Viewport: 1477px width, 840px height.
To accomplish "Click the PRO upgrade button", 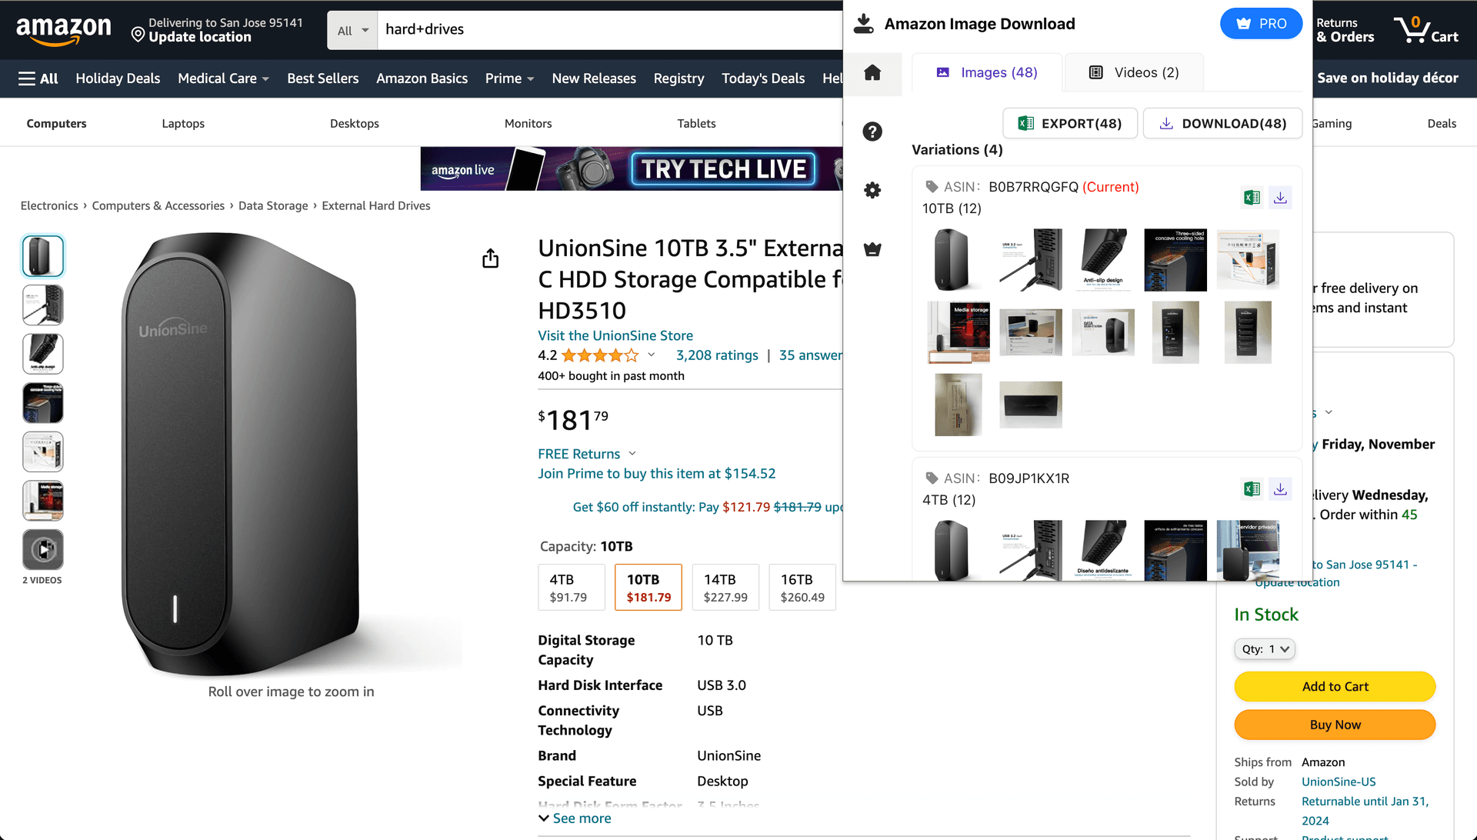I will click(x=1260, y=23).
